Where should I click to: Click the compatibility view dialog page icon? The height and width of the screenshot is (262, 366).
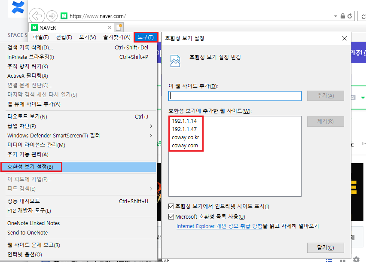pyautogui.click(x=175, y=61)
